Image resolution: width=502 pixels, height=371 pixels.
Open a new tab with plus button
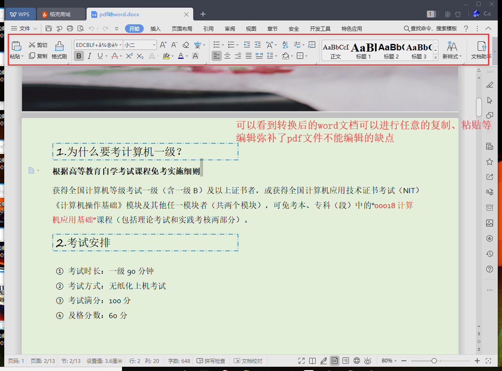click(203, 14)
